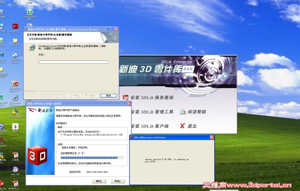Open the Microsoft Office Word desktop icon

point(15,98)
